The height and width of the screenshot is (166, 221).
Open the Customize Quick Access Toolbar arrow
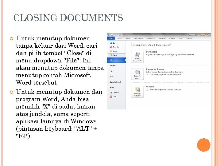pyautogui.click(x=123, y=35)
